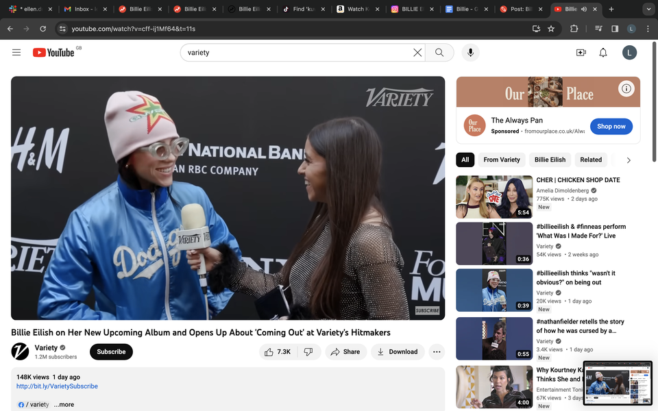Clear the search box with X

(x=417, y=53)
